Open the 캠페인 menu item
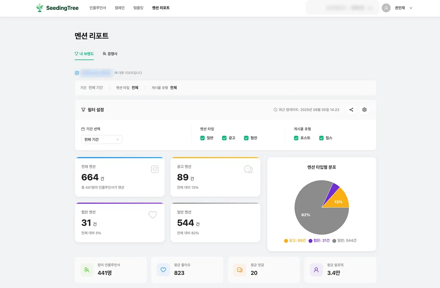This screenshot has height=288, width=440. click(x=120, y=8)
